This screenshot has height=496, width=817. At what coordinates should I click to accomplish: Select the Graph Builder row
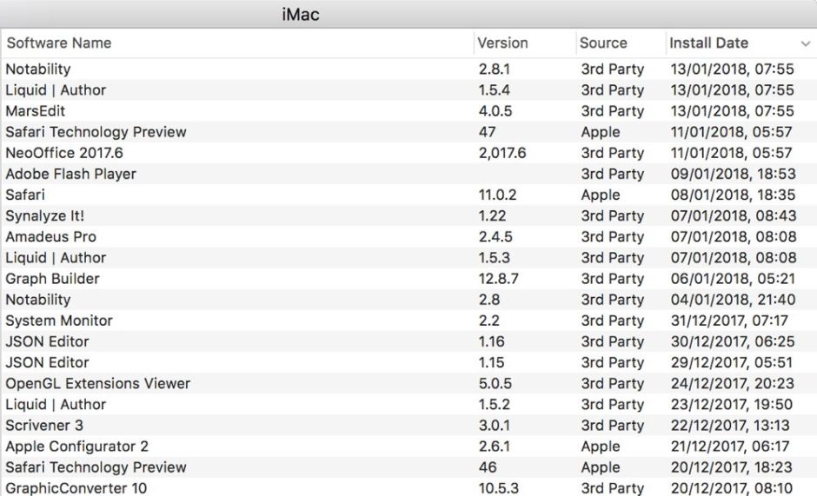pos(52,279)
